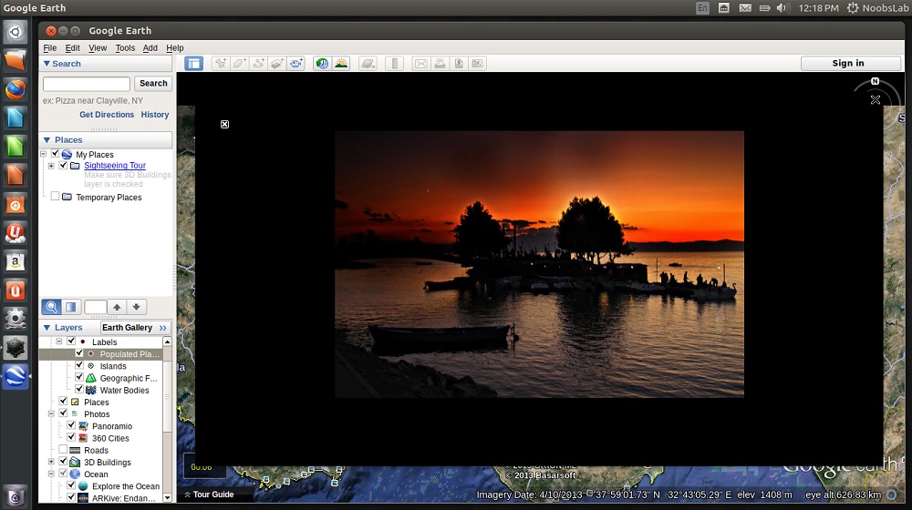This screenshot has height=510, width=912.
Task: Check the Temporary Places checkbox
Action: coord(55,197)
